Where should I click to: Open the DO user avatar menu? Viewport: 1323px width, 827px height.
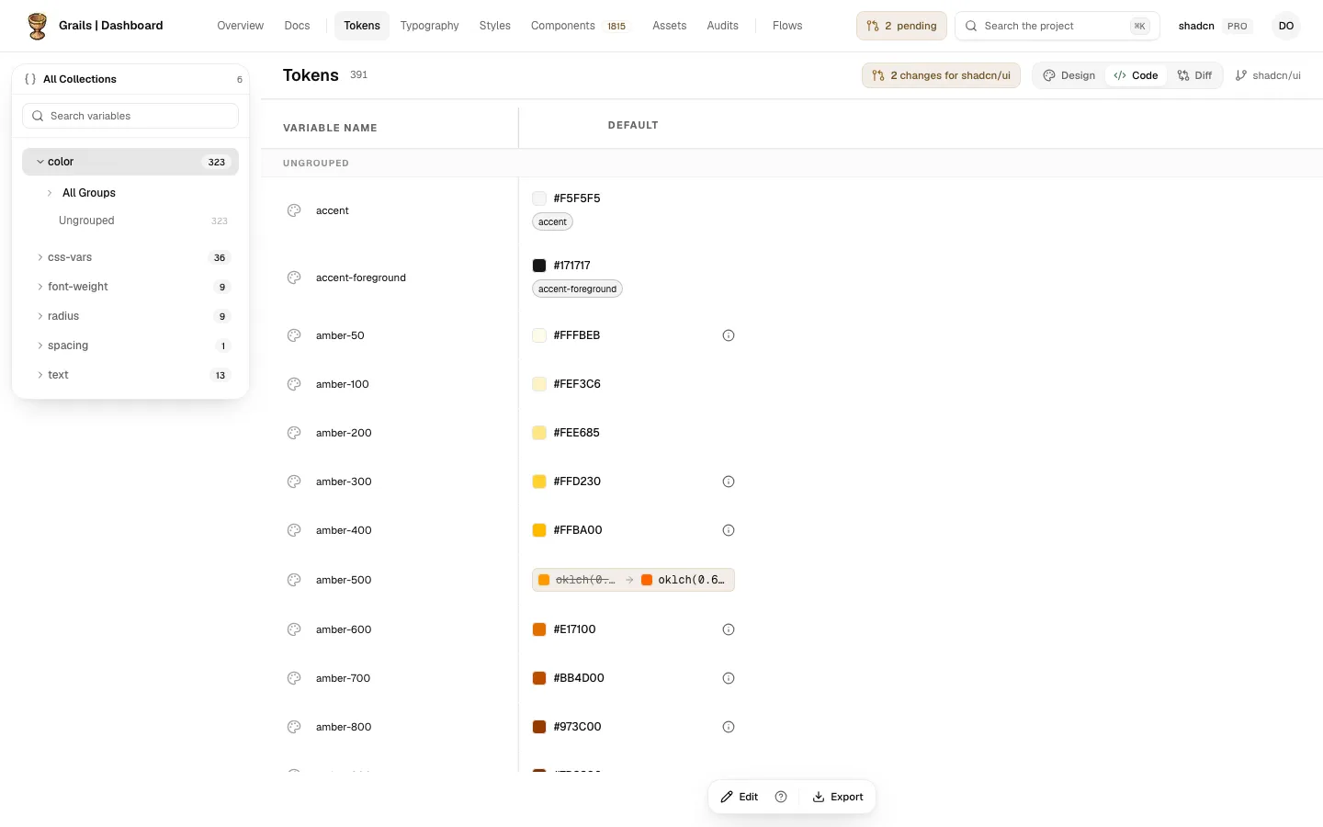click(x=1286, y=26)
